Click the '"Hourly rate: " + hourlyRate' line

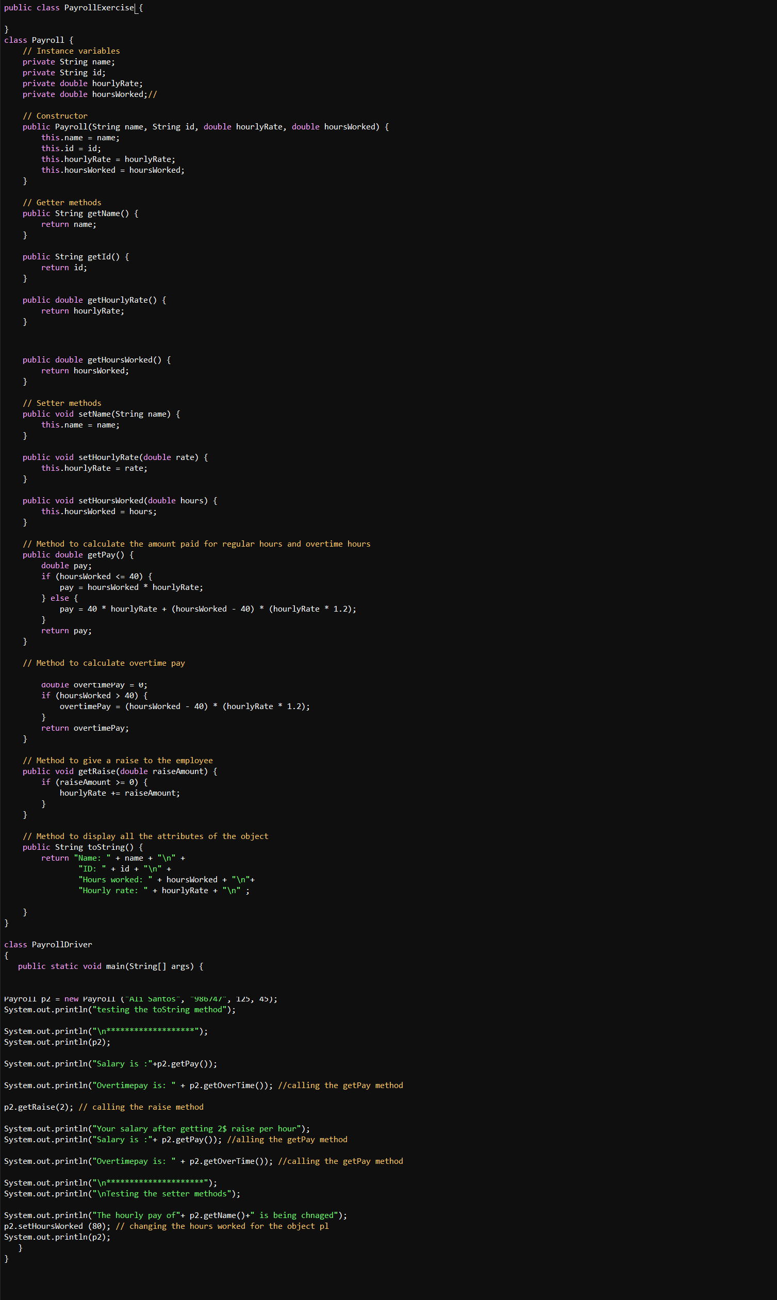(164, 891)
